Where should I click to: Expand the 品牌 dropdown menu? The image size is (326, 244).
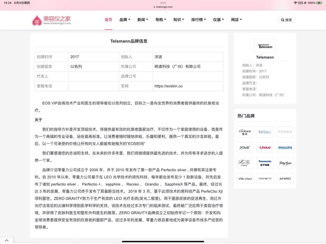pyautogui.click(x=125, y=20)
